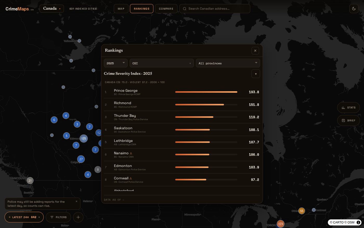Click the 12 map cluster marker
This screenshot has width=364, height=228.
click(99, 133)
